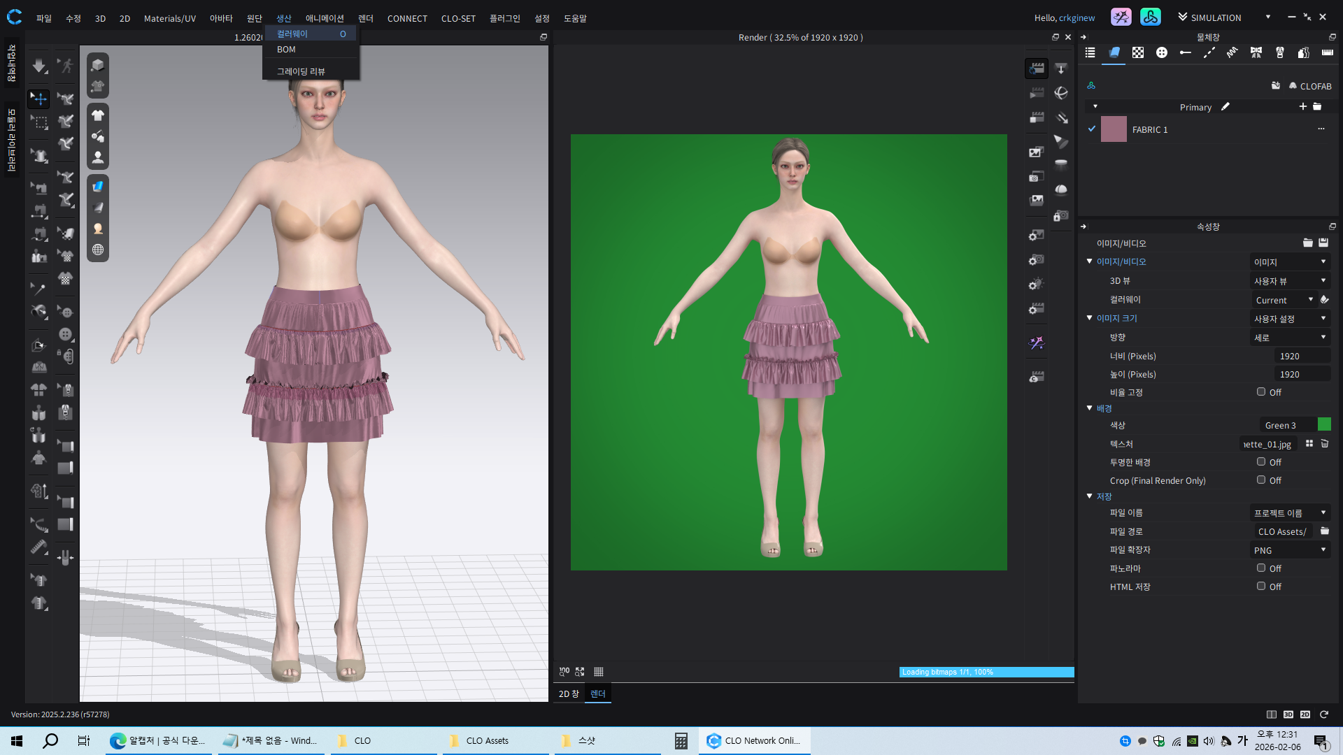Rename Primary with the pencil icon
1343x755 pixels.
(x=1225, y=107)
